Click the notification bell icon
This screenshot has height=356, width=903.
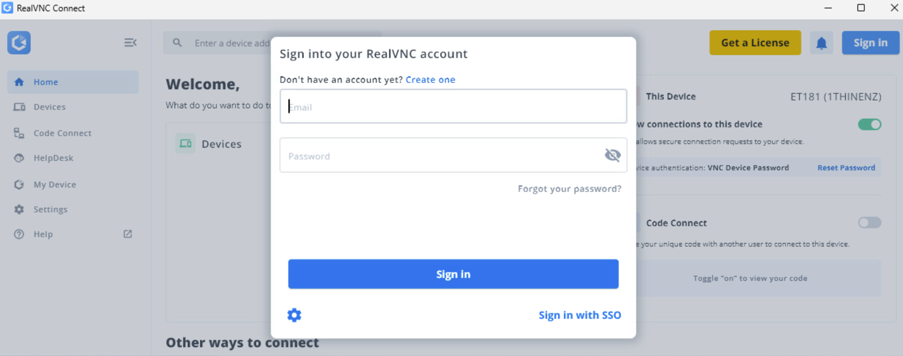(x=821, y=43)
